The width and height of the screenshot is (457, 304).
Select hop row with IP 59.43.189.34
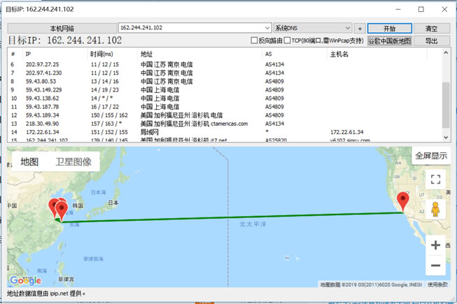[225, 115]
